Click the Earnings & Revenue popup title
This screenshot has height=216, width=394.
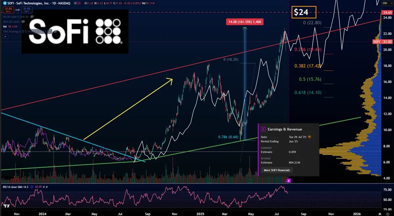coord(285,129)
